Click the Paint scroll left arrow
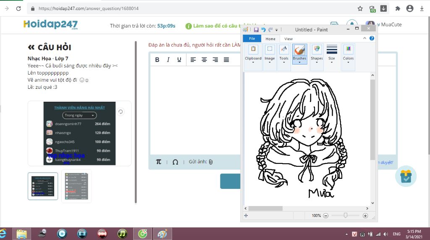430x240 pixels. point(246,209)
